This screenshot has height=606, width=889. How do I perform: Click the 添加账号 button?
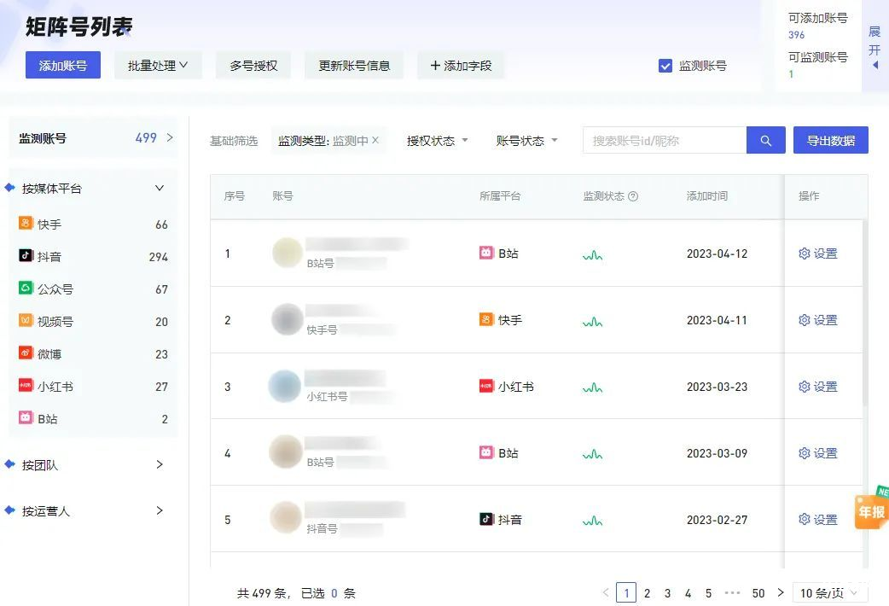point(62,65)
